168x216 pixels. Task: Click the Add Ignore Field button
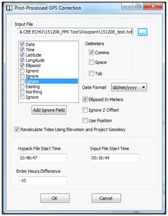pyautogui.click(x=49, y=110)
